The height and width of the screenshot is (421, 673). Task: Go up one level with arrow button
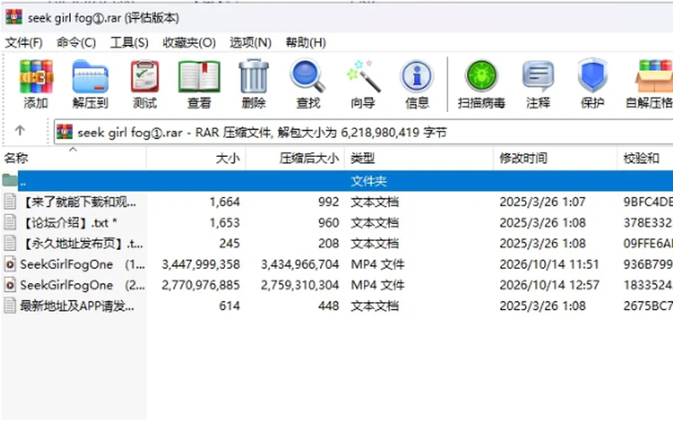pos(20,130)
